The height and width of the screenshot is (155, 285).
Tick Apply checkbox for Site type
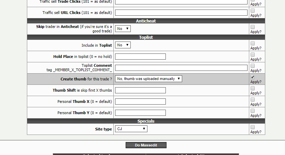[x=252, y=127]
